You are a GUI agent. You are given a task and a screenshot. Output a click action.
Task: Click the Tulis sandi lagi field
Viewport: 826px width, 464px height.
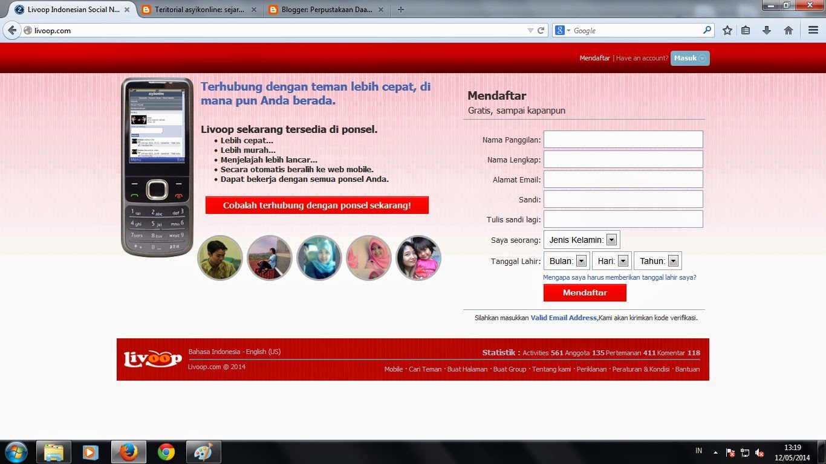coord(623,219)
